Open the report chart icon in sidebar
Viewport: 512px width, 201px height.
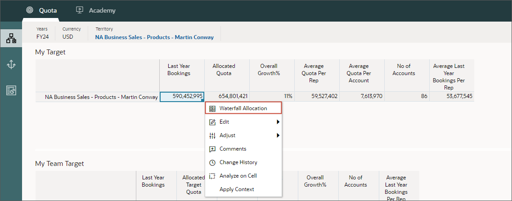point(11,91)
